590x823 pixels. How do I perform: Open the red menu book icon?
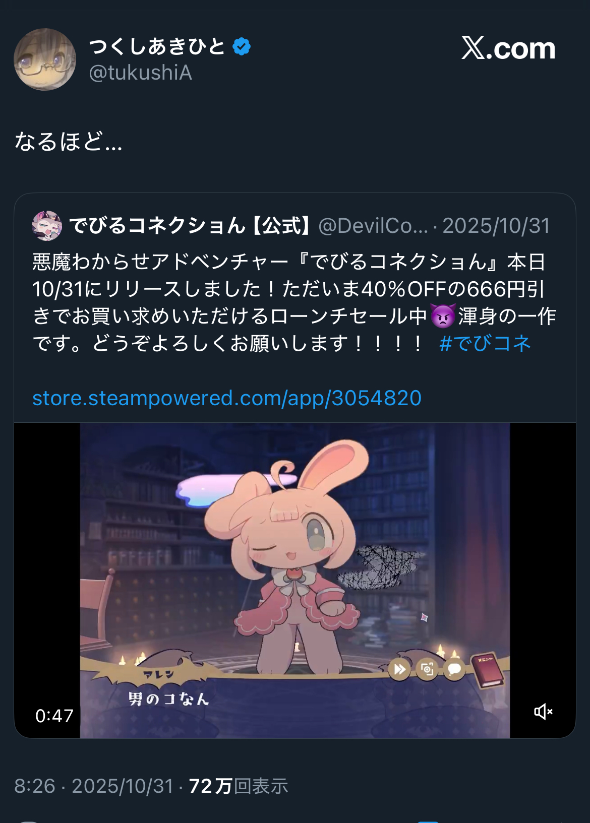click(488, 670)
